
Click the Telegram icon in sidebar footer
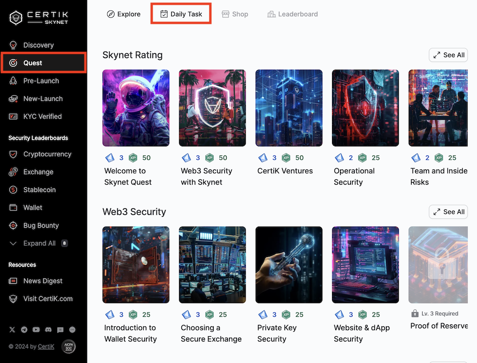pos(24,330)
